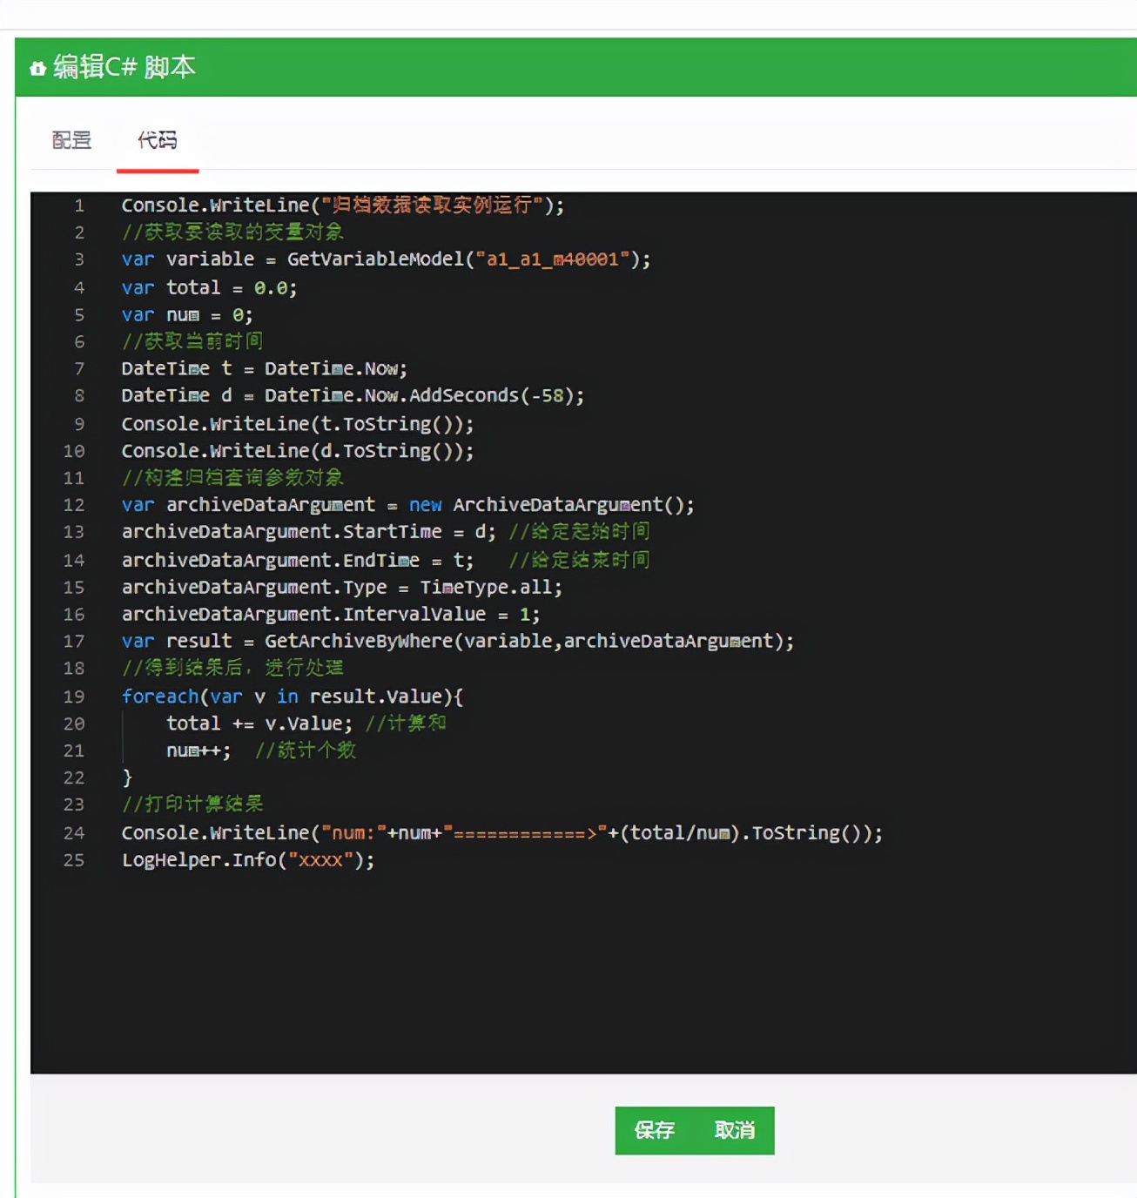Click the line var num = 0;

(187, 314)
